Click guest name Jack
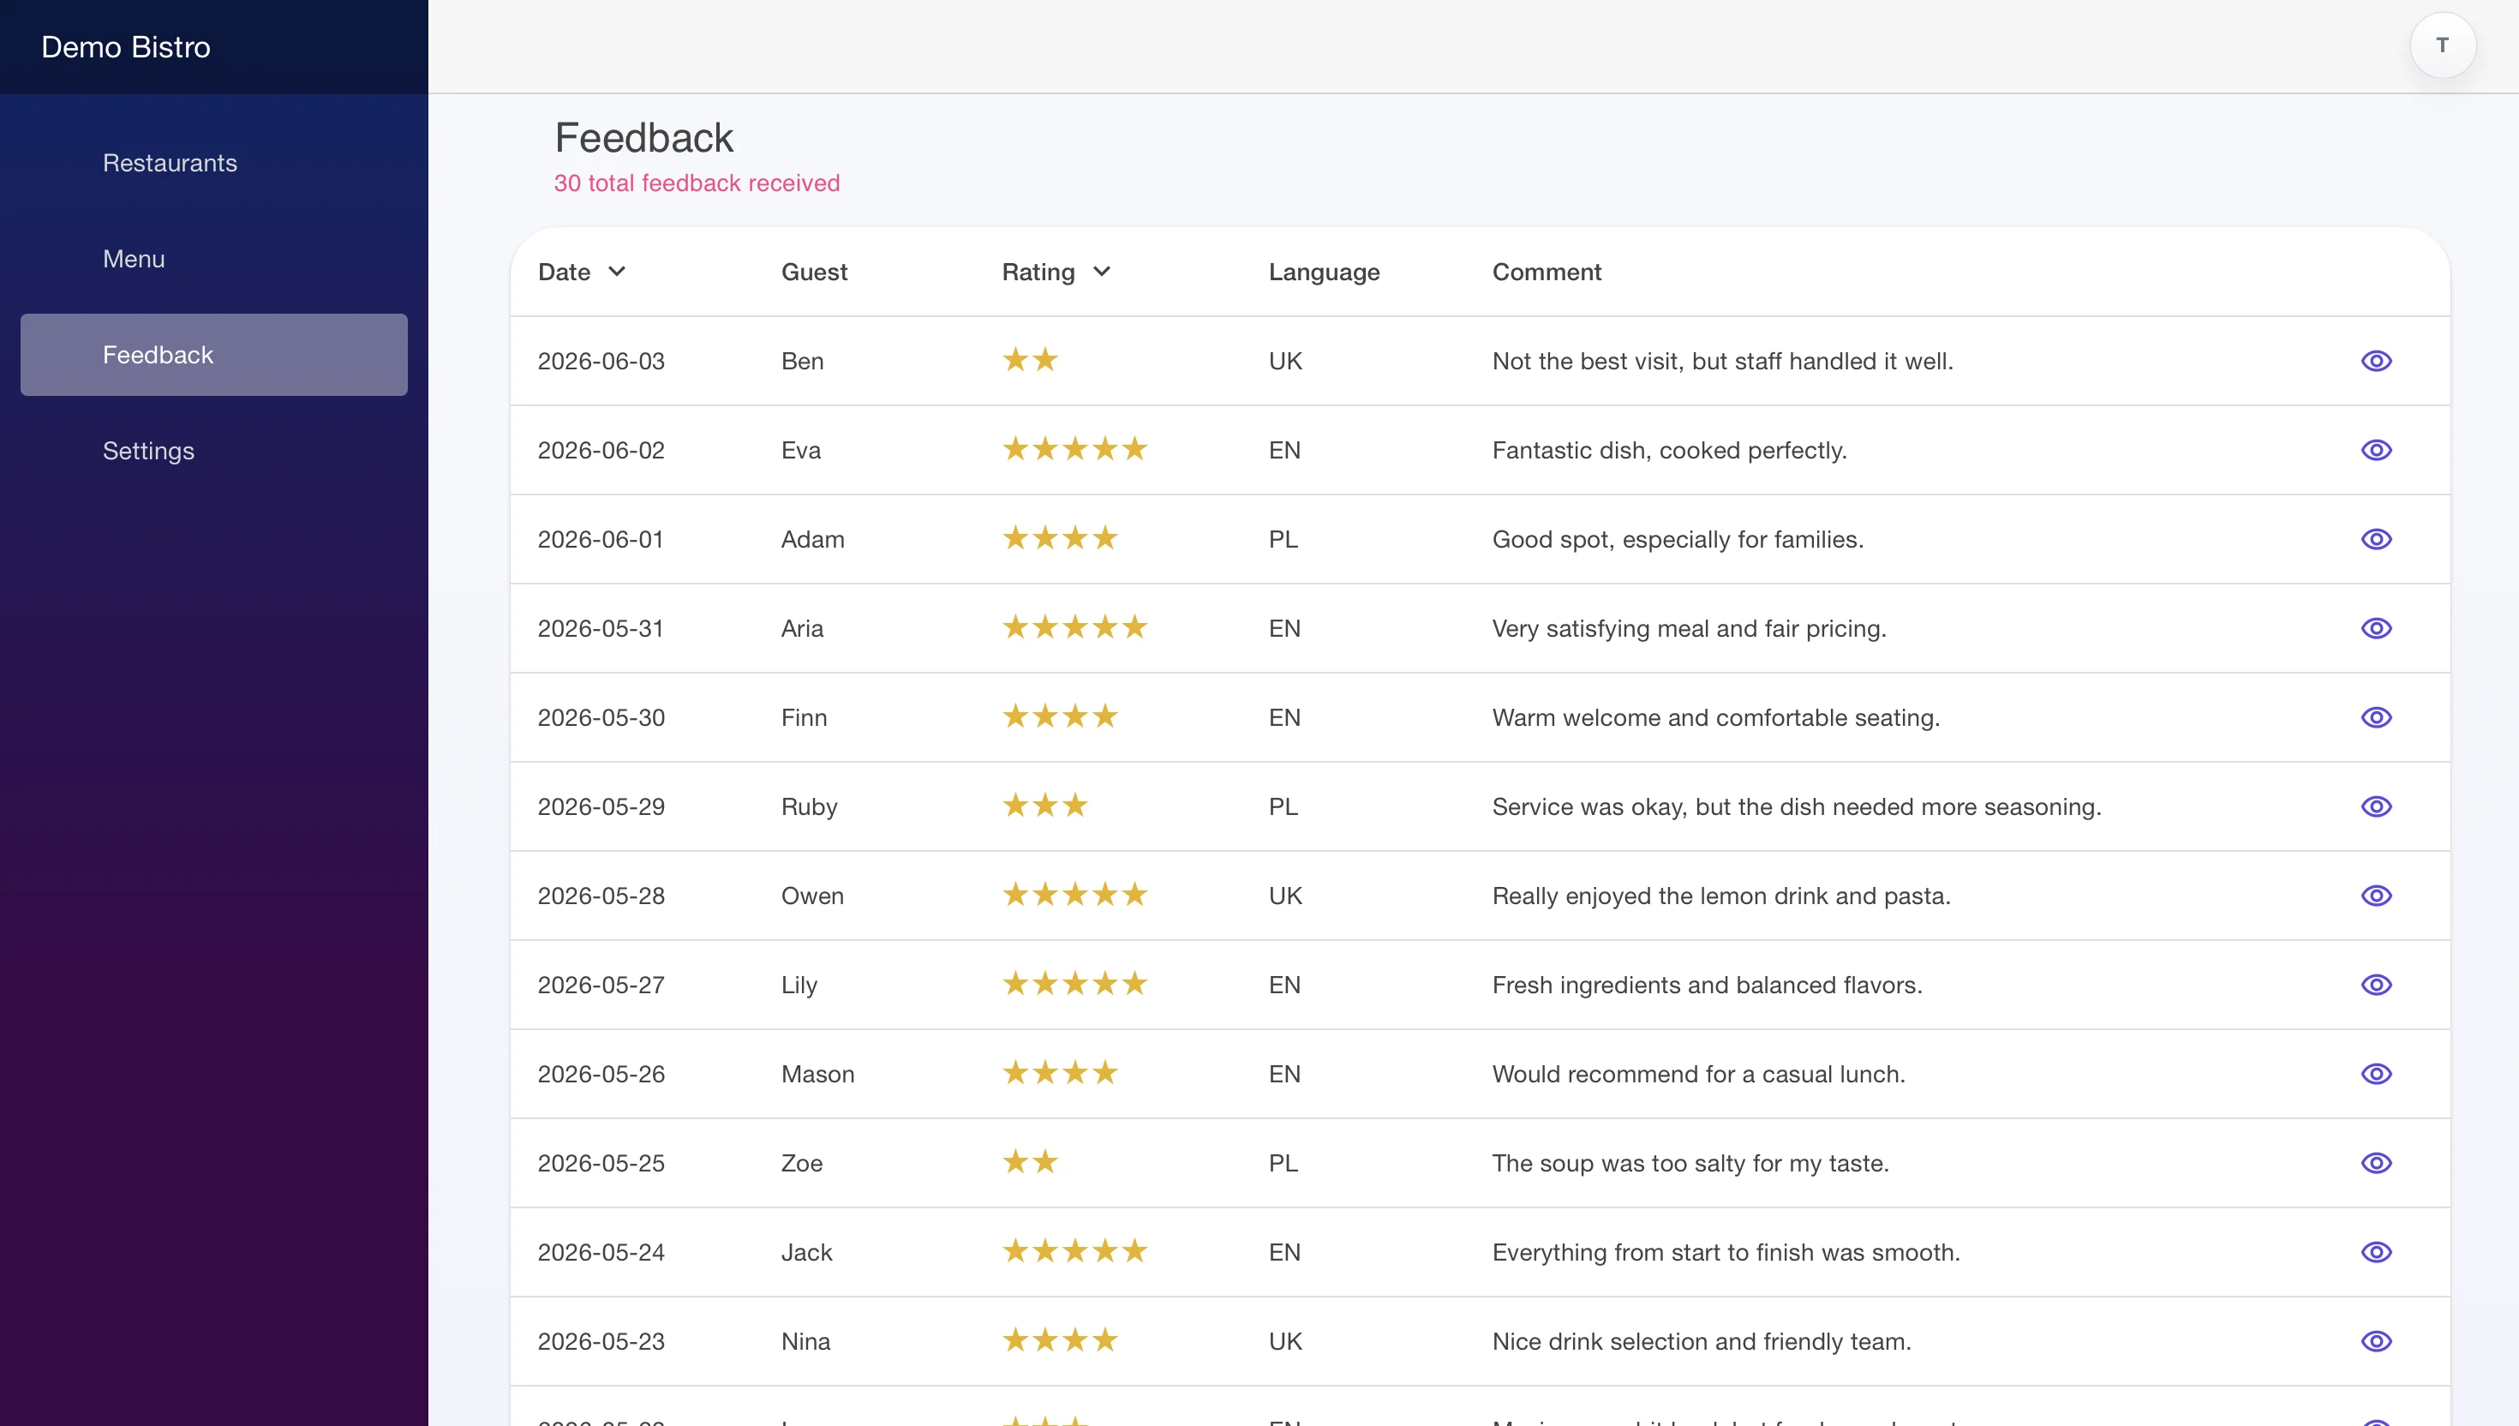The image size is (2519, 1426). click(807, 1252)
